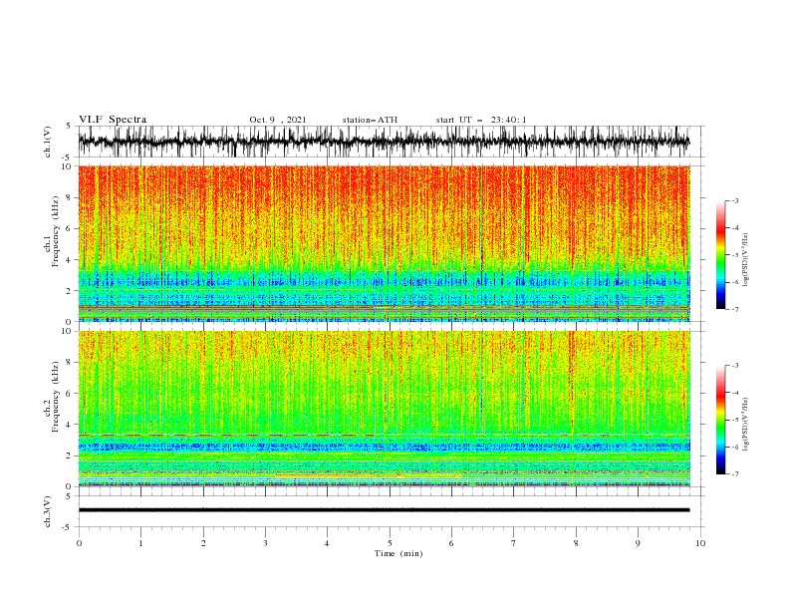Click the 2 kHz tick label of ch.2 spectrogram
Image resolution: width=789 pixels, height=610 pixels.
tap(69, 456)
